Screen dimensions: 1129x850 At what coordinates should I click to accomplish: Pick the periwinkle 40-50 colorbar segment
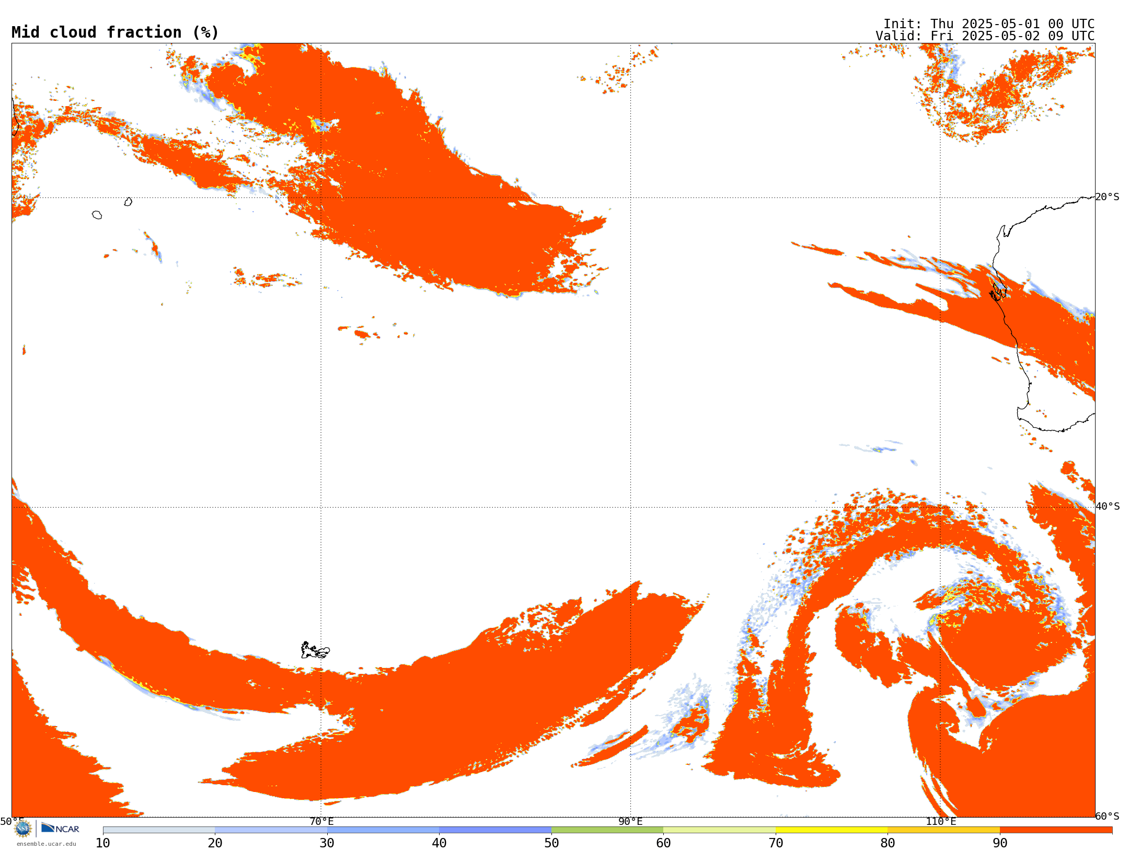click(x=495, y=830)
